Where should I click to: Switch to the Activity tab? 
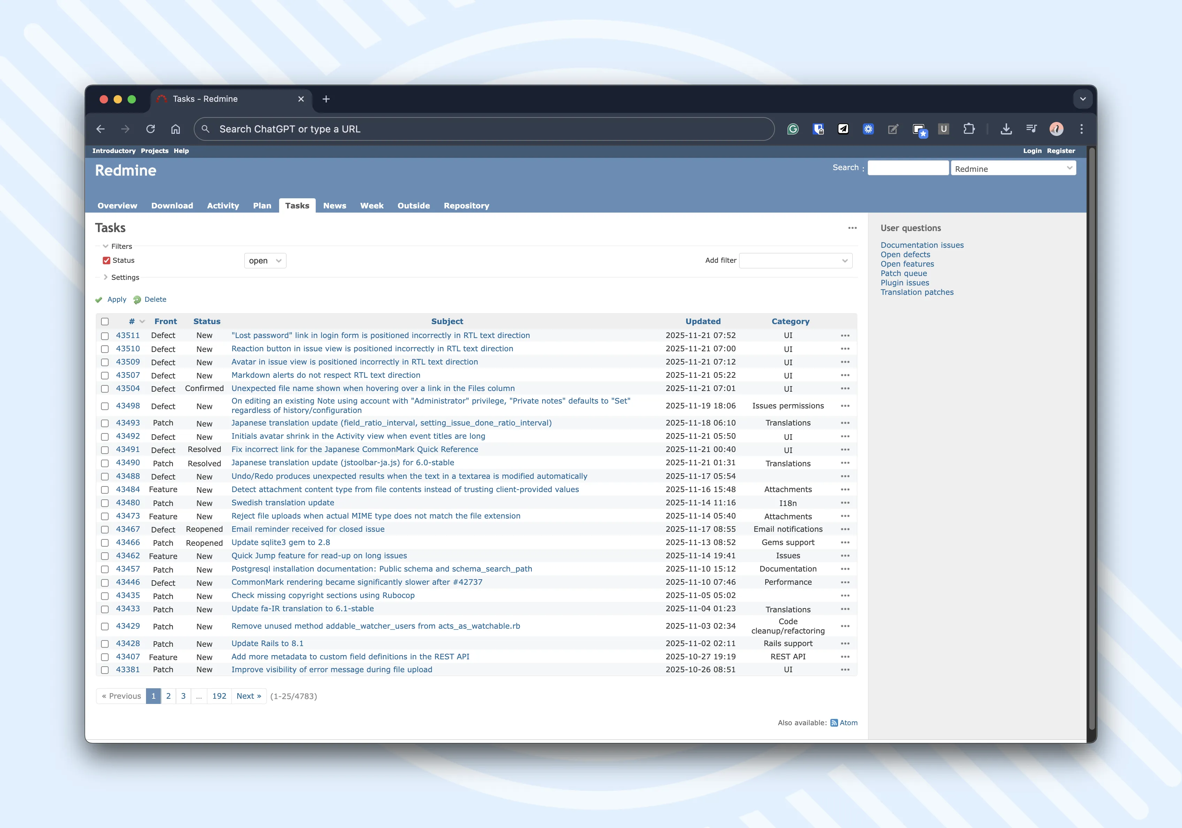point(223,206)
